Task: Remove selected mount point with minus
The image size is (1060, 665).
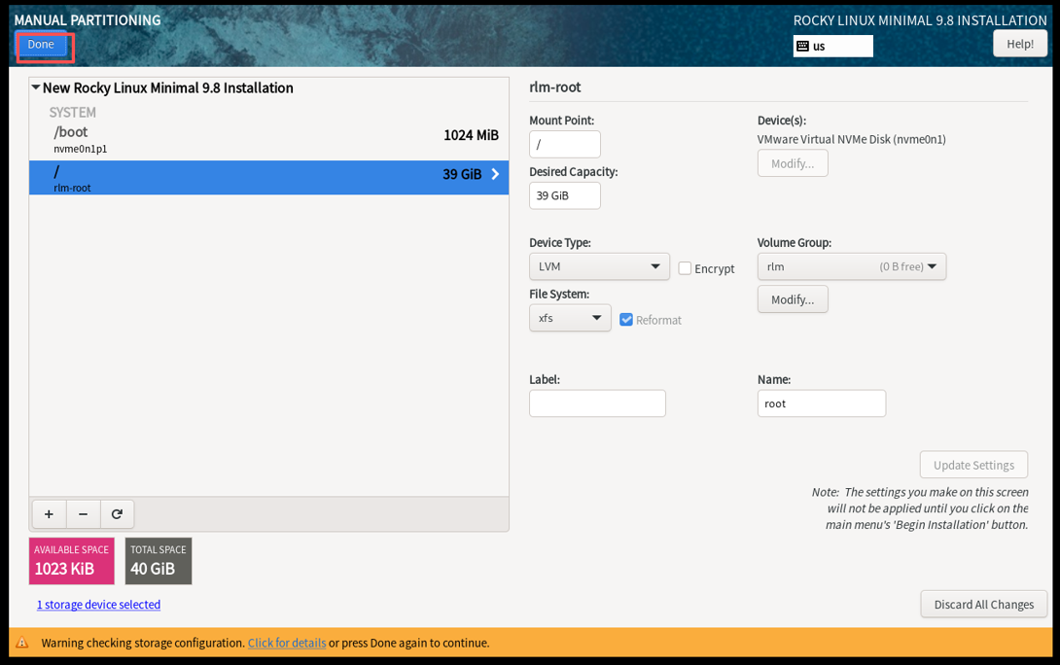Action: tap(84, 514)
